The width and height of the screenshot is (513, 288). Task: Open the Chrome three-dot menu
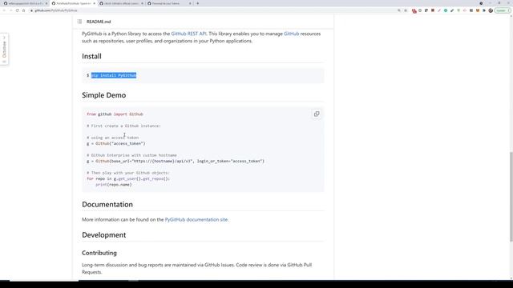pos(508,10)
